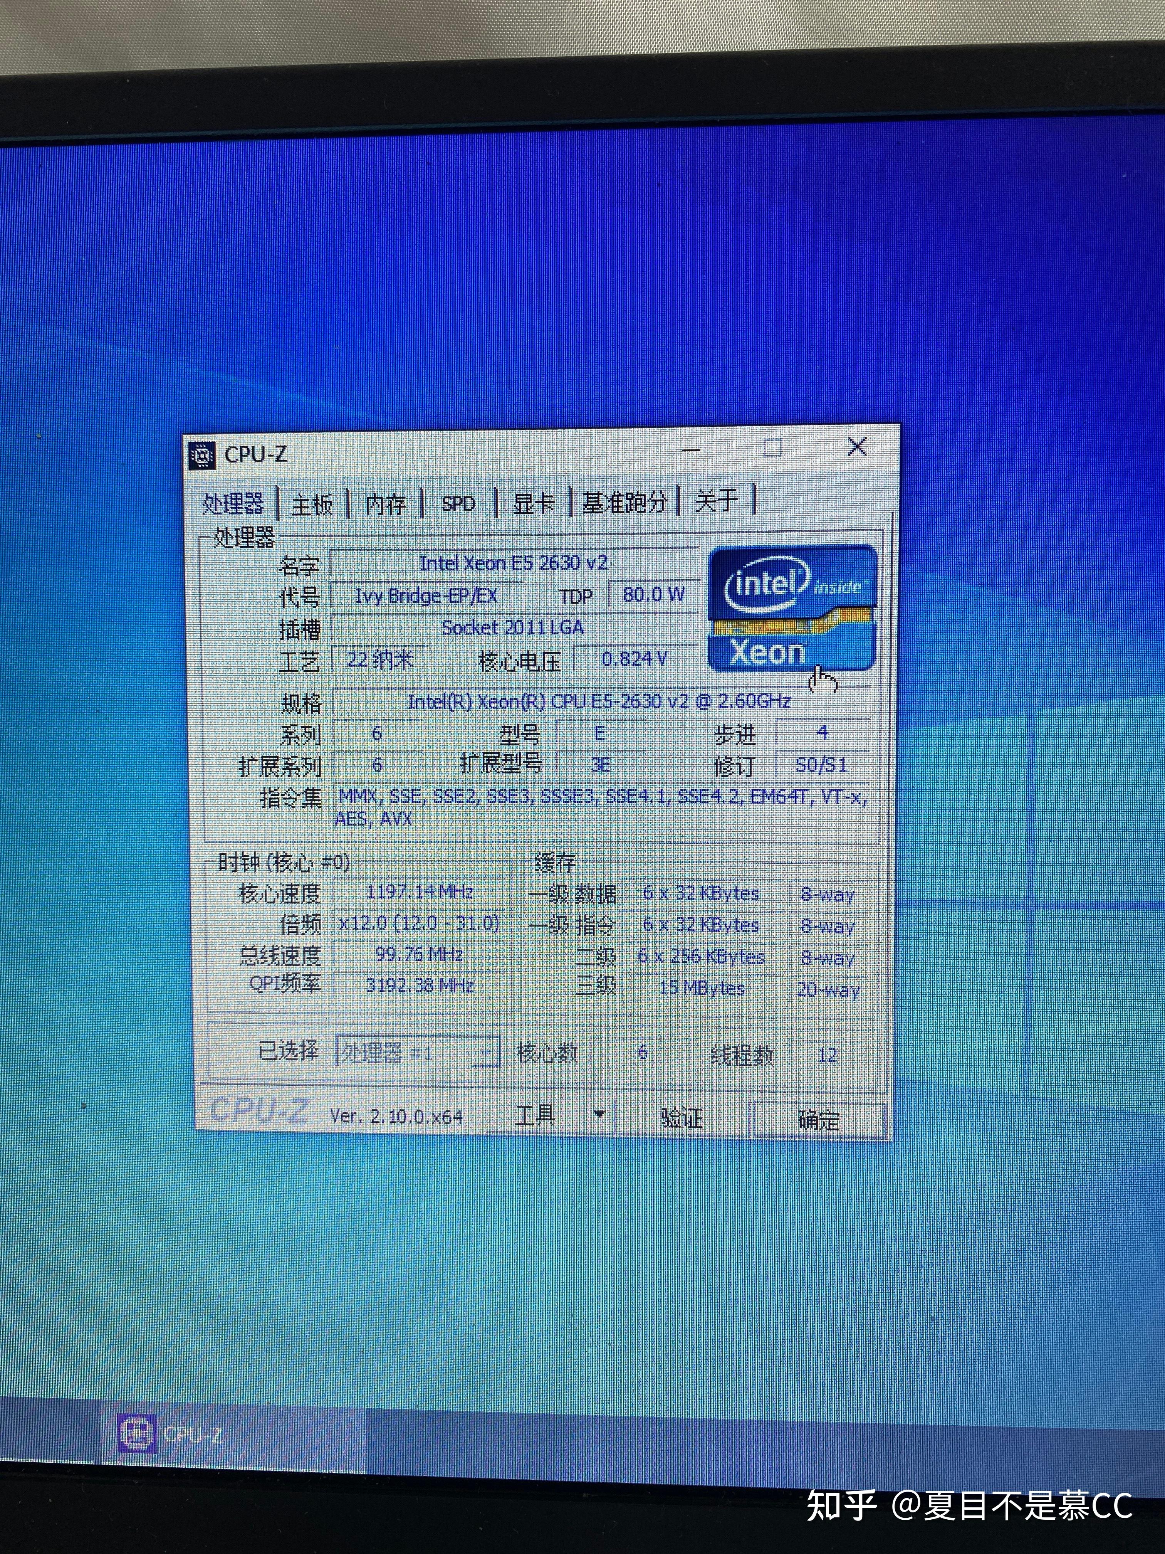Click the thread count value 12

point(827,1055)
